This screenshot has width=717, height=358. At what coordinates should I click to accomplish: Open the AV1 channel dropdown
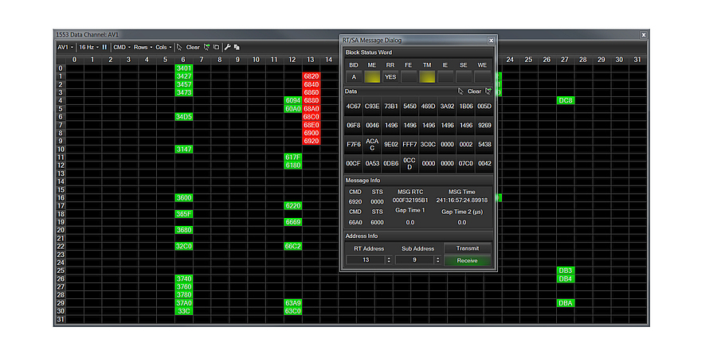(65, 47)
